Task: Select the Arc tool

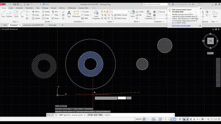Action: point(22,14)
